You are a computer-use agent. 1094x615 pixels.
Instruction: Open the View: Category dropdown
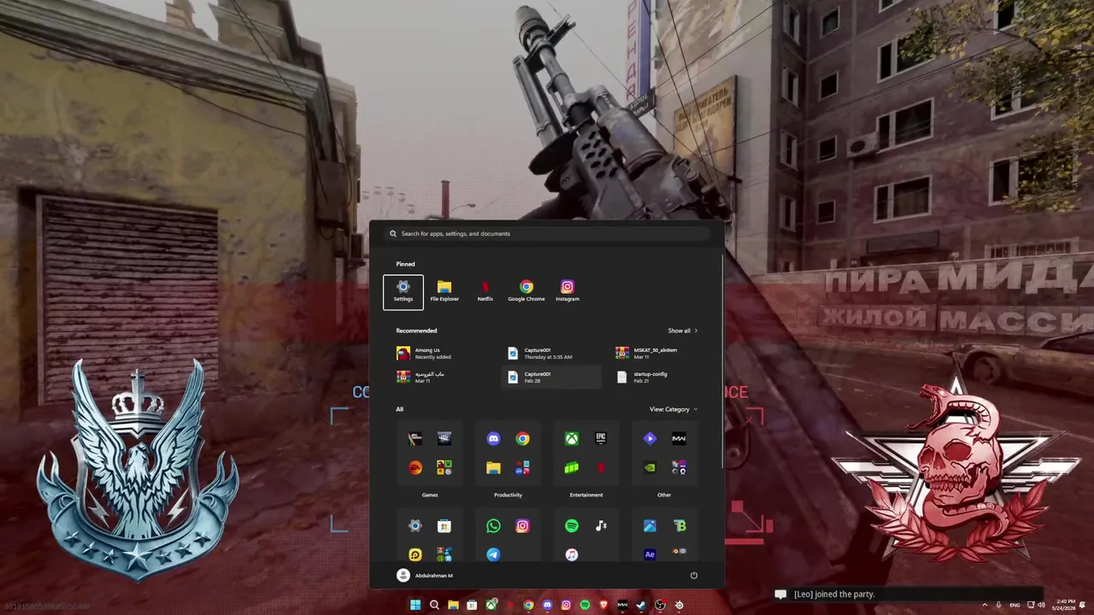[x=673, y=409]
